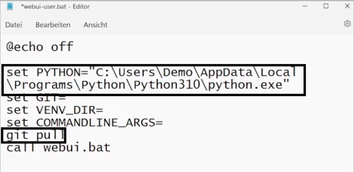
Task: Place cursor in '@echo off' line
Action: (x=40, y=47)
